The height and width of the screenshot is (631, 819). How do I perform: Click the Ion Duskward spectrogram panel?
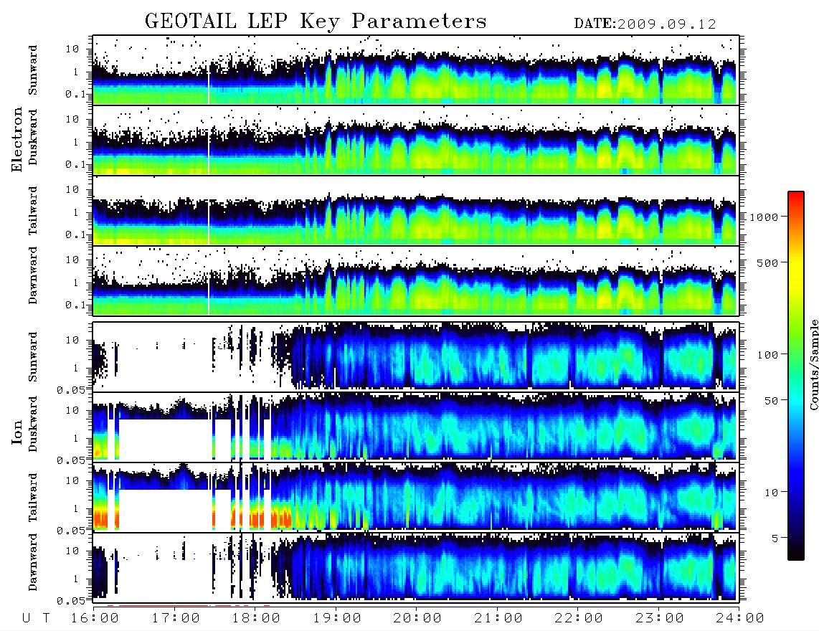click(x=416, y=427)
